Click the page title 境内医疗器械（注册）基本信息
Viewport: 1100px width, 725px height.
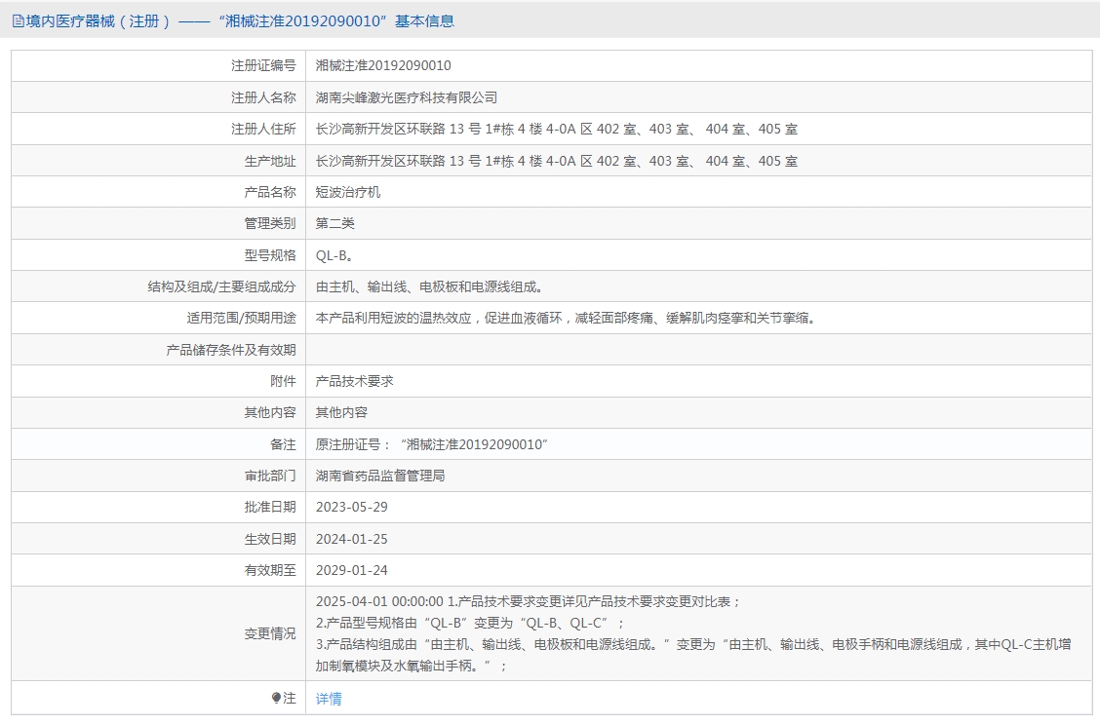[240, 21]
